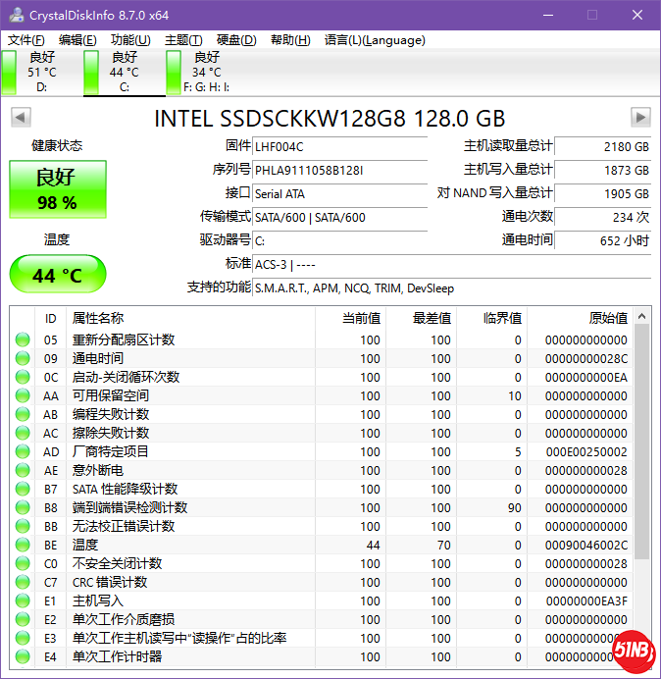Click the serial number field
The image size is (661, 679).
tap(339, 170)
